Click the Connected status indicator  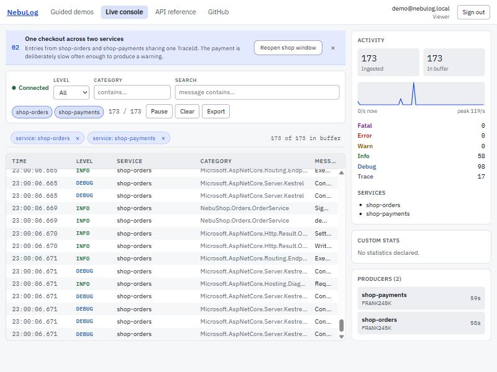pyautogui.click(x=30, y=88)
